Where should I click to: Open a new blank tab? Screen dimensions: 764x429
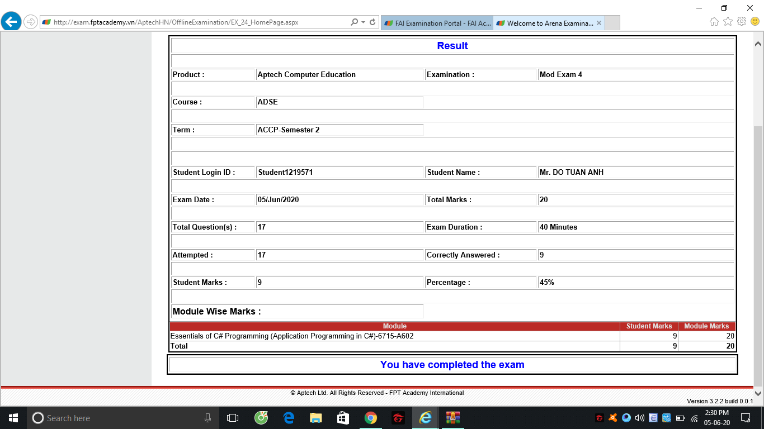pyautogui.click(x=612, y=23)
